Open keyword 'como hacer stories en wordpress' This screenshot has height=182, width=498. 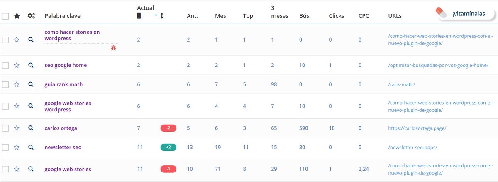tap(72, 35)
